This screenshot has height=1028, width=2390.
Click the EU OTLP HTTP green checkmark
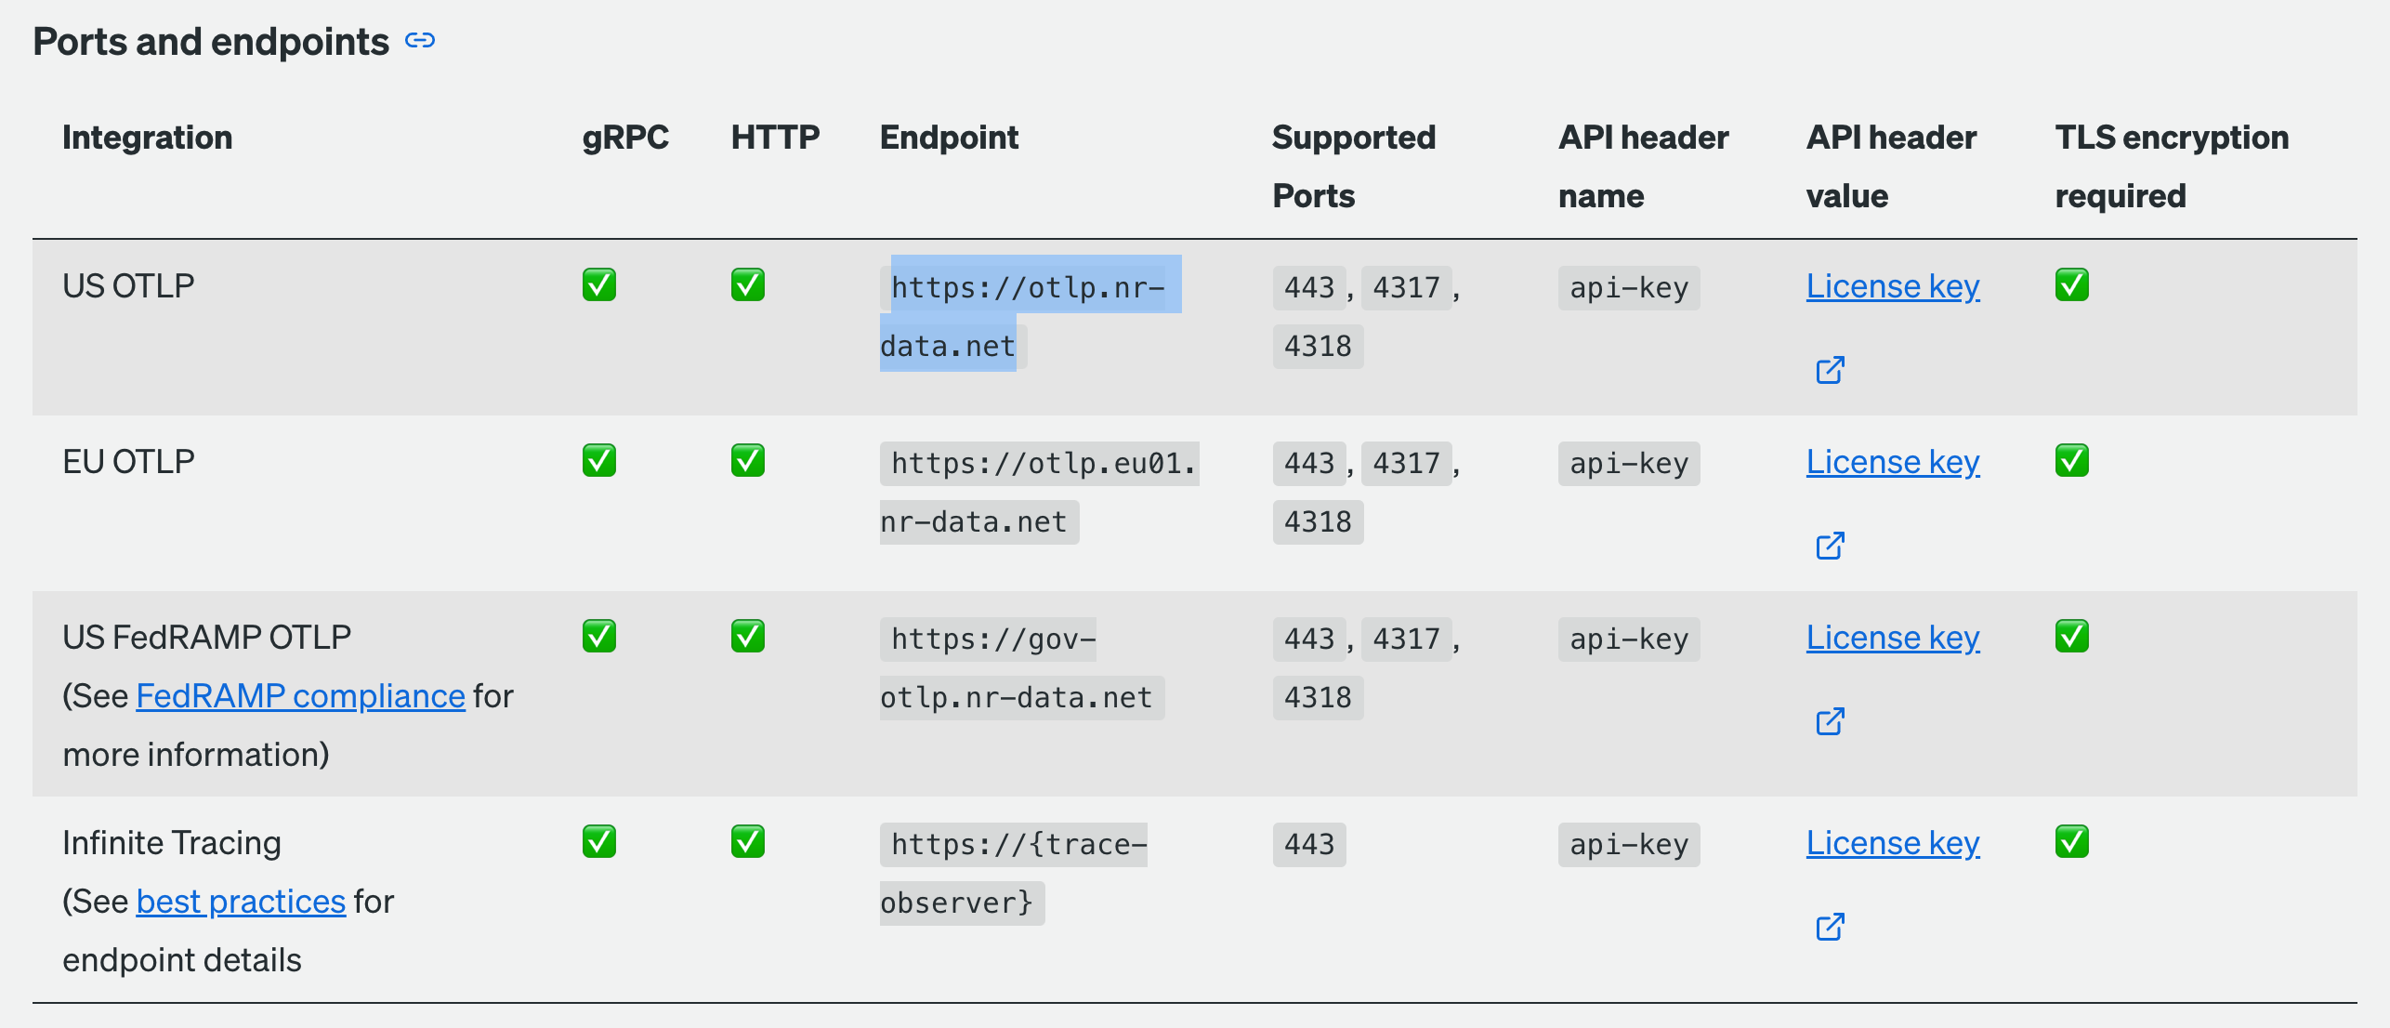747,461
